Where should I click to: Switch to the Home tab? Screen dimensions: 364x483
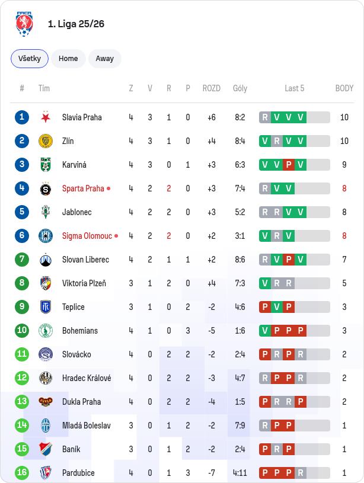(x=68, y=59)
